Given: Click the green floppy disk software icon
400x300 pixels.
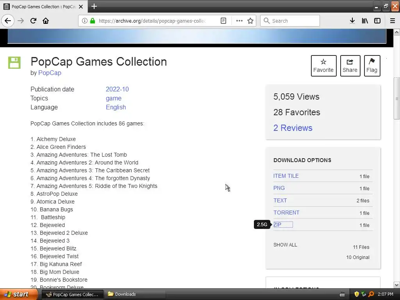Looking at the screenshot, I should [x=14, y=62].
